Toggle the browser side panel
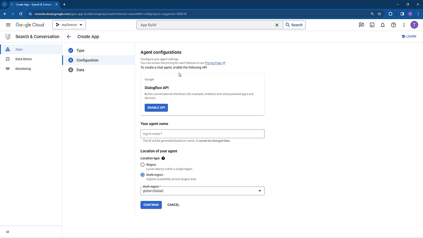 click(402, 14)
